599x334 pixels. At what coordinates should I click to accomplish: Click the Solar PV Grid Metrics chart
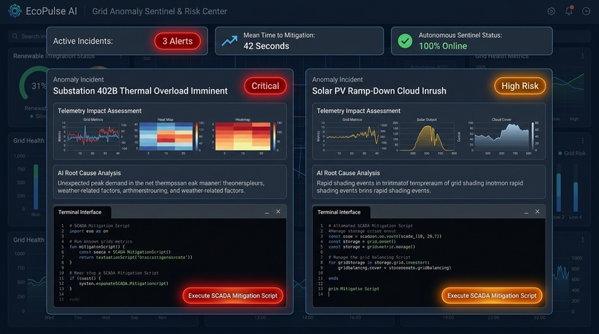(352, 136)
